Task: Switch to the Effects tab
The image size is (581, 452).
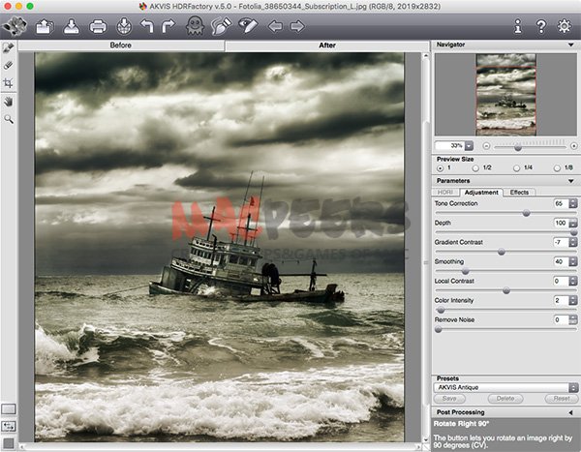Action: pos(519,192)
